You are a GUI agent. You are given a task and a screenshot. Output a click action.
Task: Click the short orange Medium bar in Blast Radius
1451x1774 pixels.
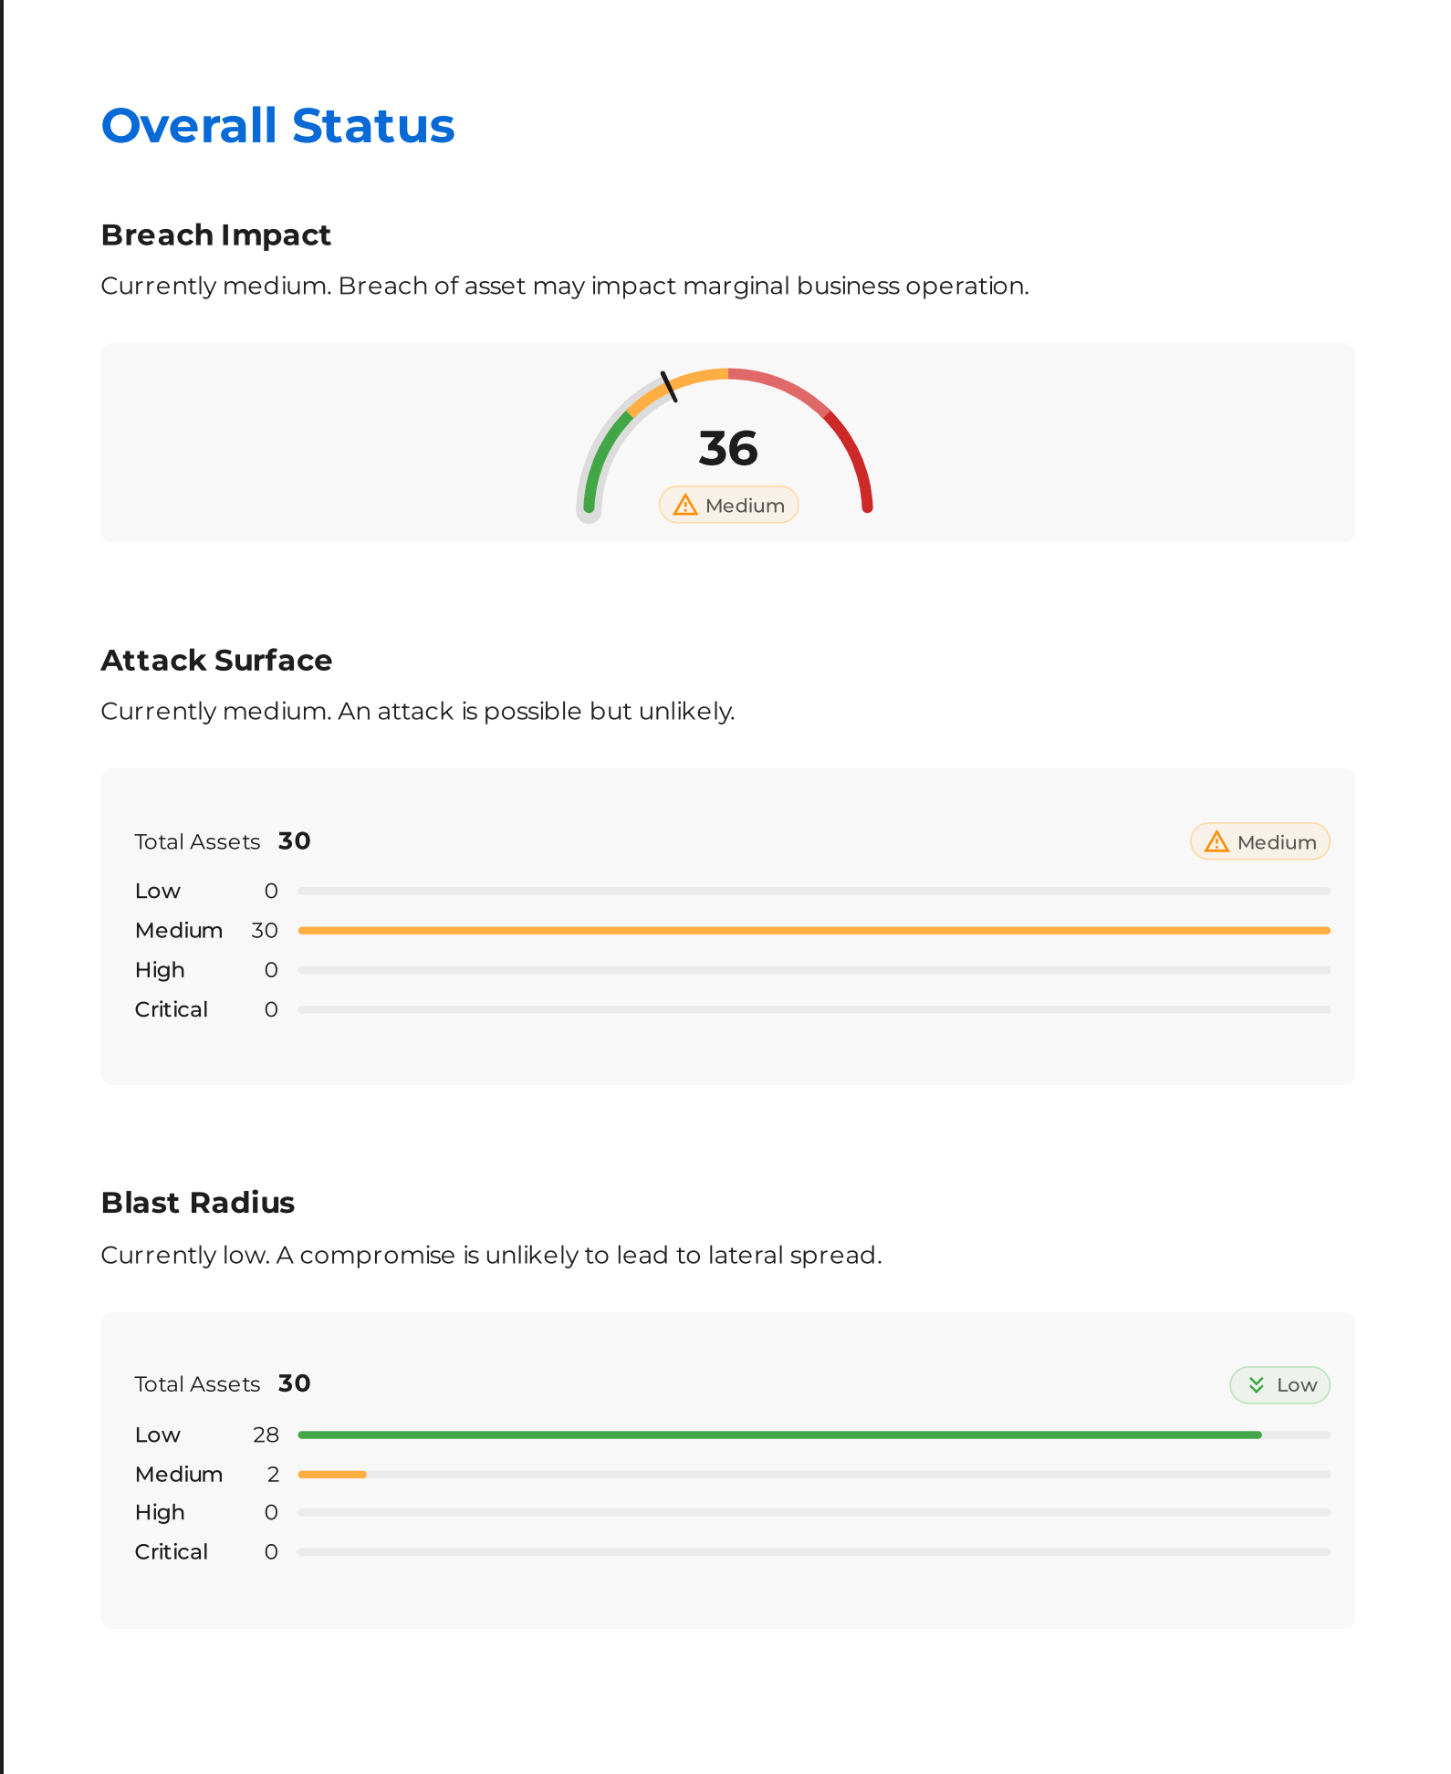tap(332, 1474)
